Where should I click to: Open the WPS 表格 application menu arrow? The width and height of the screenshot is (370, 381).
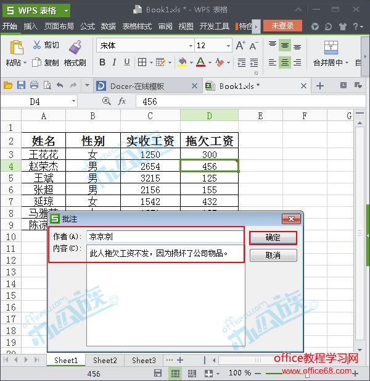click(x=66, y=10)
